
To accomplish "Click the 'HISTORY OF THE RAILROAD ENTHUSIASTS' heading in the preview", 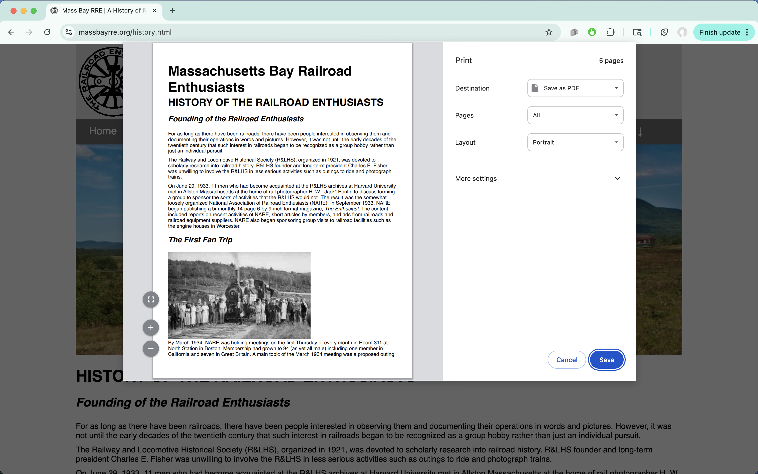I will [276, 102].
